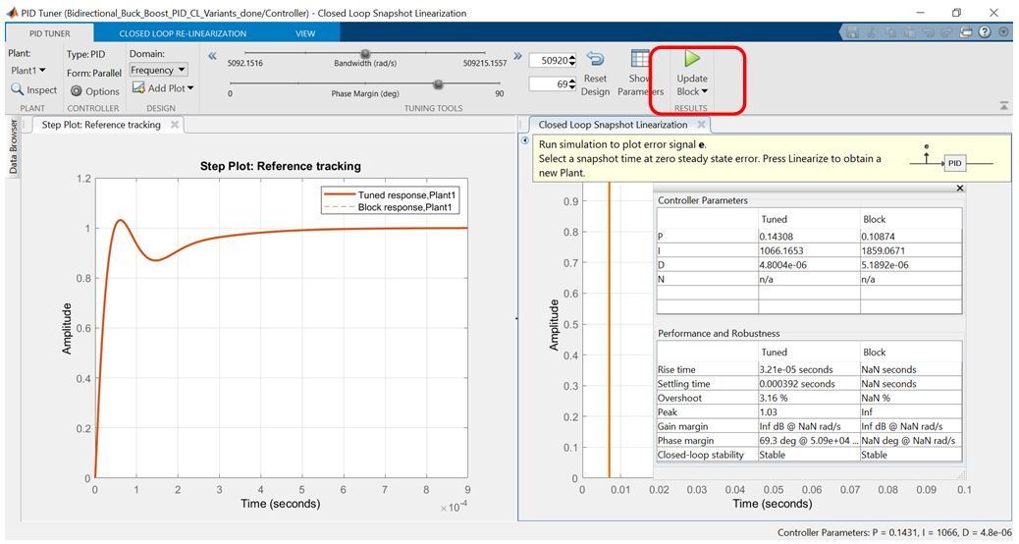Switch to Closed Loop Re-Linearization tab
The height and width of the screenshot is (544, 1019).
[183, 33]
